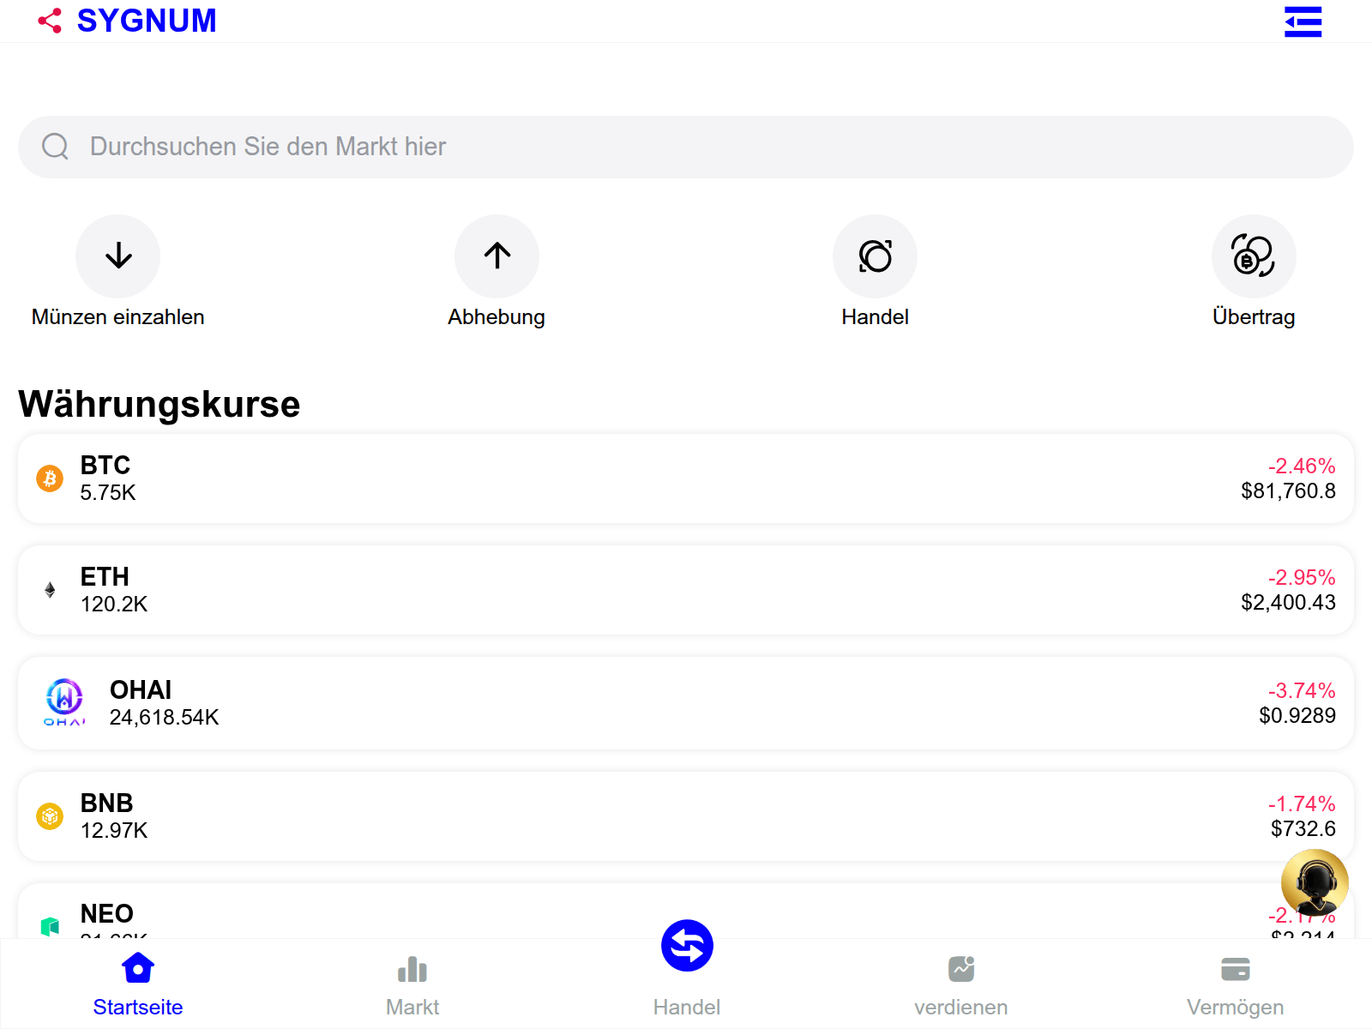The width and height of the screenshot is (1372, 1029).
Task: Click the Münzen einzahlen label
Action: point(118,317)
